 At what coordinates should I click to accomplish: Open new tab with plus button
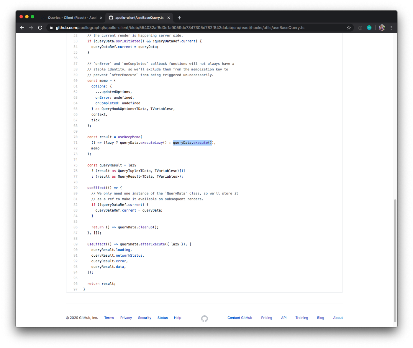point(179,18)
